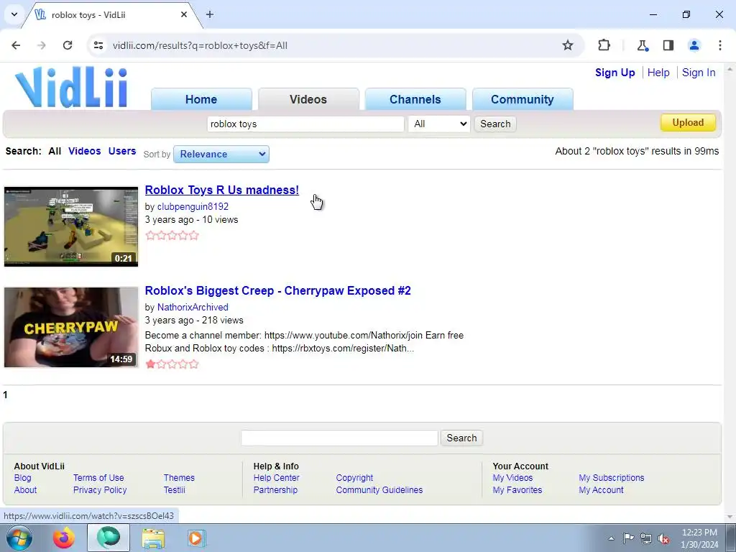The height and width of the screenshot is (552, 736).
Task: Click the yellow Upload button
Action: click(x=688, y=122)
